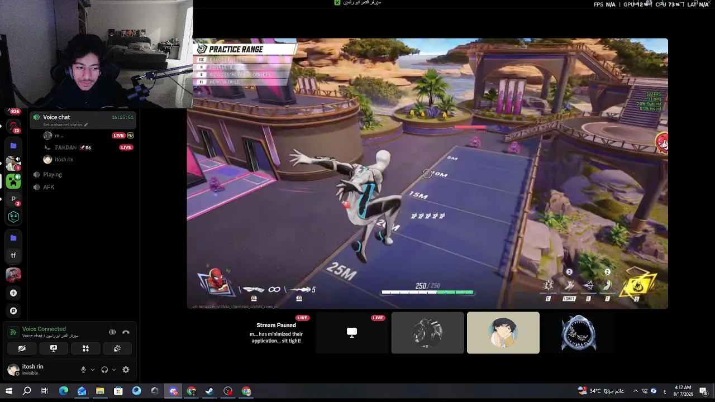Select the shark avatar participant tile
715x402 pixels.
coord(578,333)
